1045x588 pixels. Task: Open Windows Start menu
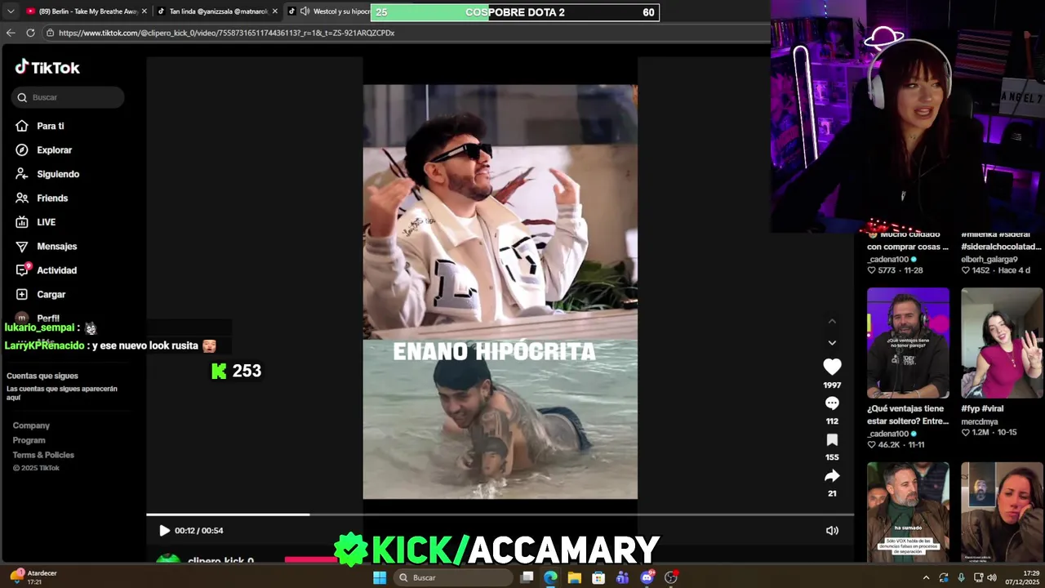(380, 577)
